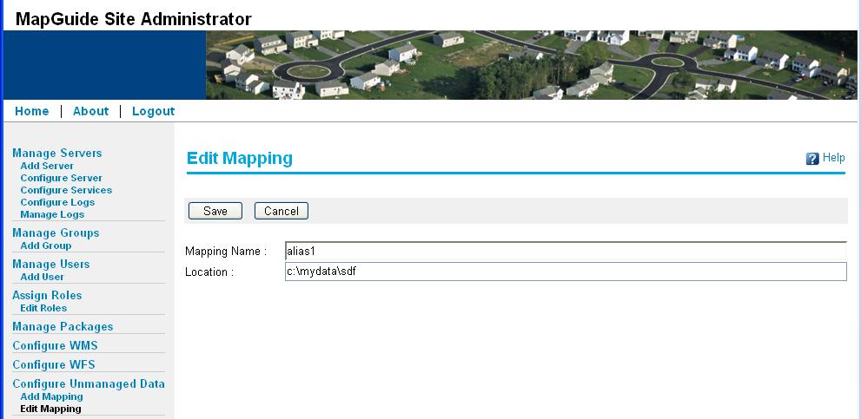Click the Help question mark icon

(x=812, y=159)
